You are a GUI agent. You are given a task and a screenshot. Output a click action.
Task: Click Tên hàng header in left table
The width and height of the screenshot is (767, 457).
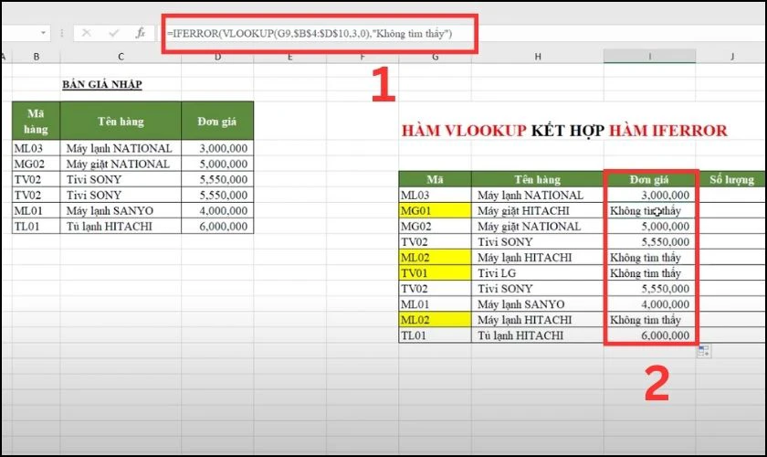click(121, 121)
